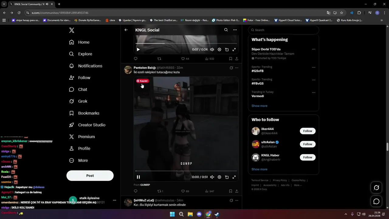
Task: Follow ilker444
Action: click(x=308, y=131)
